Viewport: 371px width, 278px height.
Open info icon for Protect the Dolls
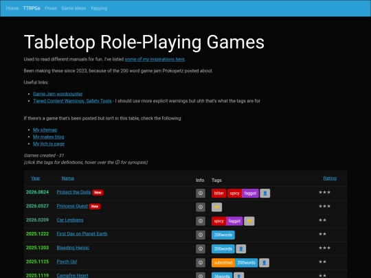point(201,193)
